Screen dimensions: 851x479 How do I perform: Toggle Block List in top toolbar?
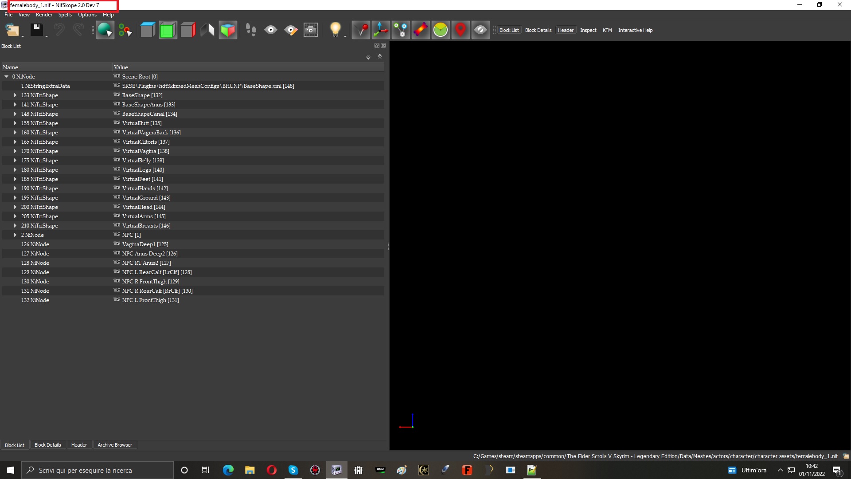coord(509,30)
